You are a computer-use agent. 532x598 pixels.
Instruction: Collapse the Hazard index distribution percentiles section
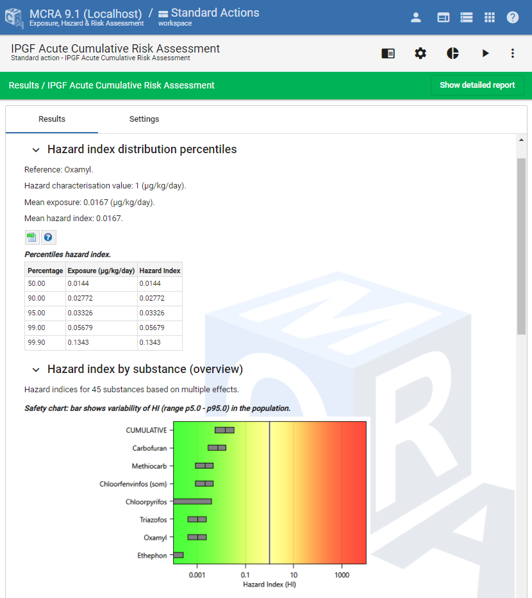tap(36, 149)
